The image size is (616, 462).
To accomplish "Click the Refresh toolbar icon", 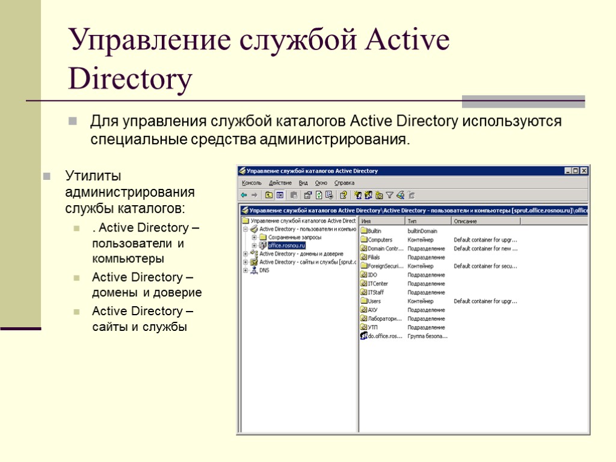I will (319, 195).
